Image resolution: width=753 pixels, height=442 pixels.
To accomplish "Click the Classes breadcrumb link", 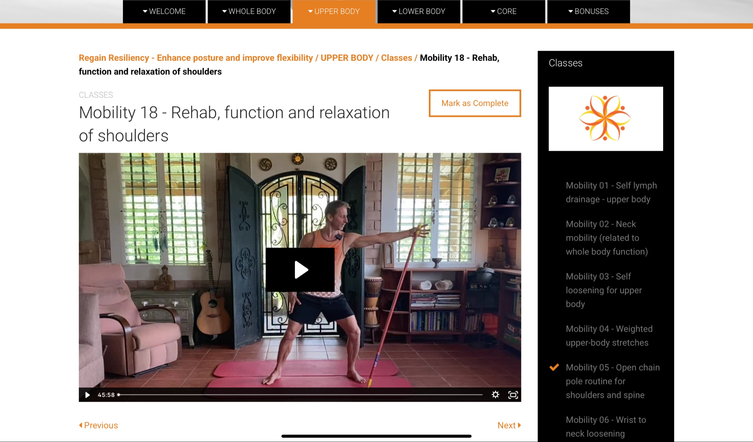I will click(396, 58).
